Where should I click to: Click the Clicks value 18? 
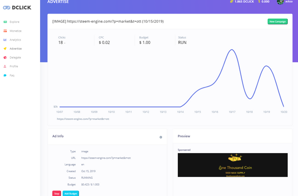(61, 42)
